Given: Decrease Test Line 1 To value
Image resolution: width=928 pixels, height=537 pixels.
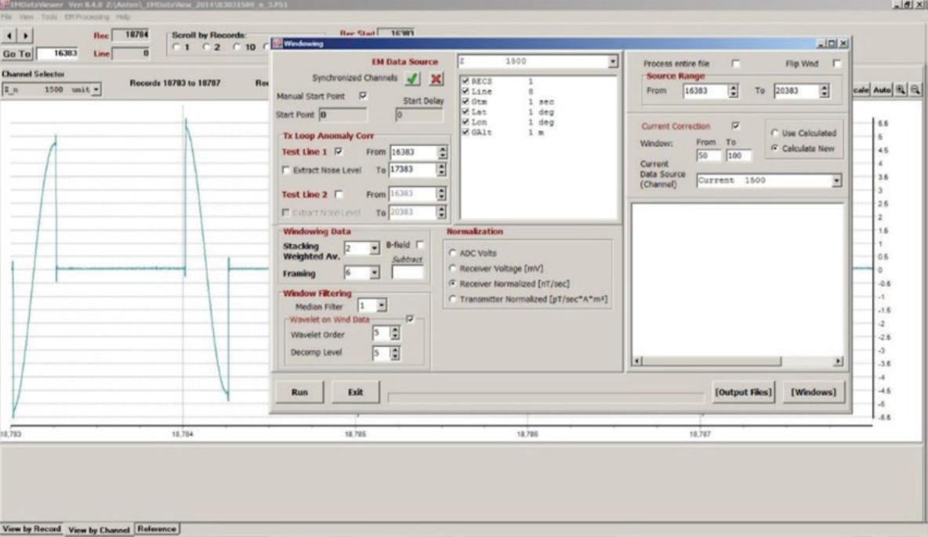Looking at the screenshot, I should tap(441, 172).
